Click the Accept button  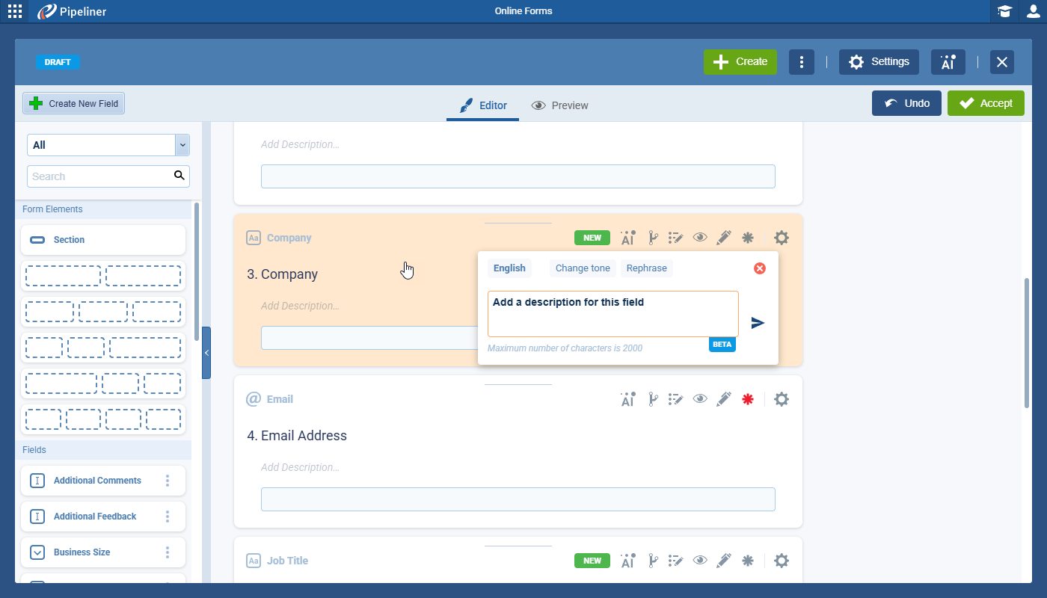(x=985, y=103)
